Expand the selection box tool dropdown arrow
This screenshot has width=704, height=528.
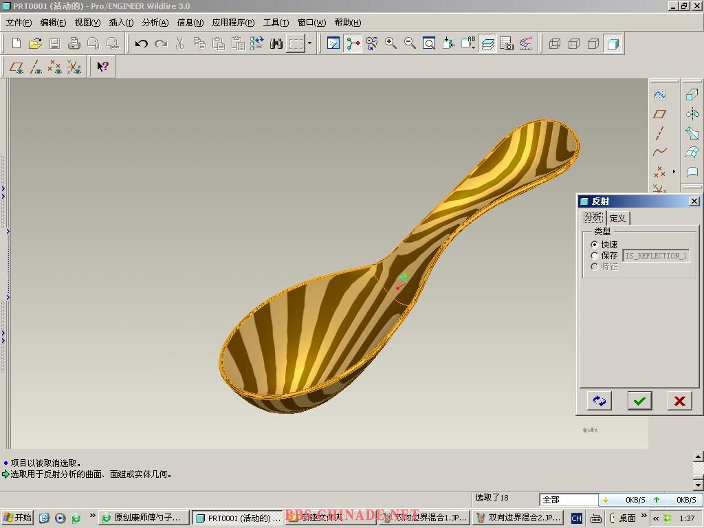point(309,44)
